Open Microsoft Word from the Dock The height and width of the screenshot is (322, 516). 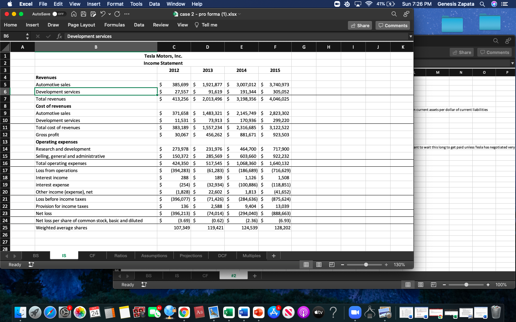(243, 312)
